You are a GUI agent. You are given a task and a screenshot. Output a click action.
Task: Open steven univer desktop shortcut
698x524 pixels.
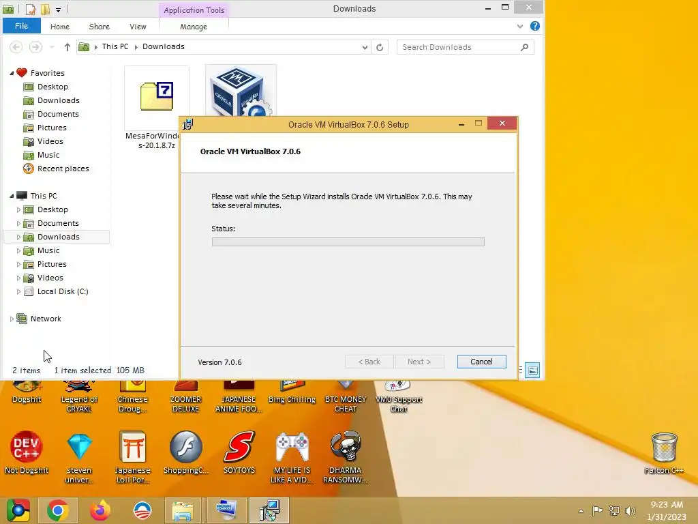coord(79,458)
